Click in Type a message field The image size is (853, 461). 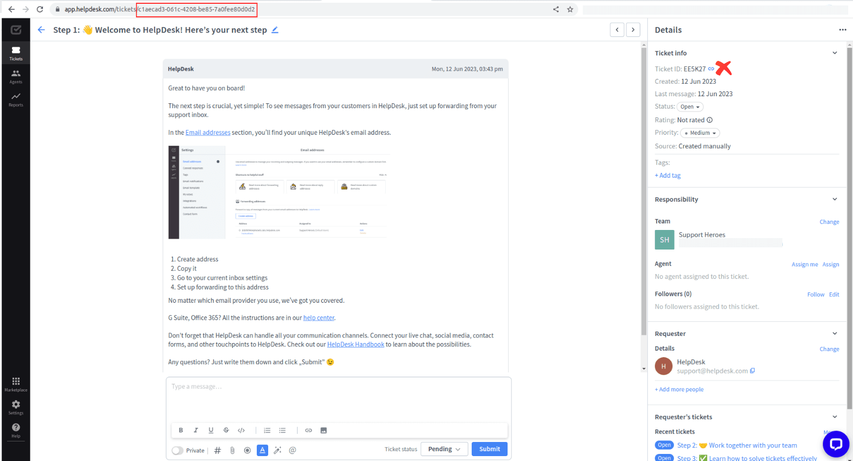tap(338, 400)
